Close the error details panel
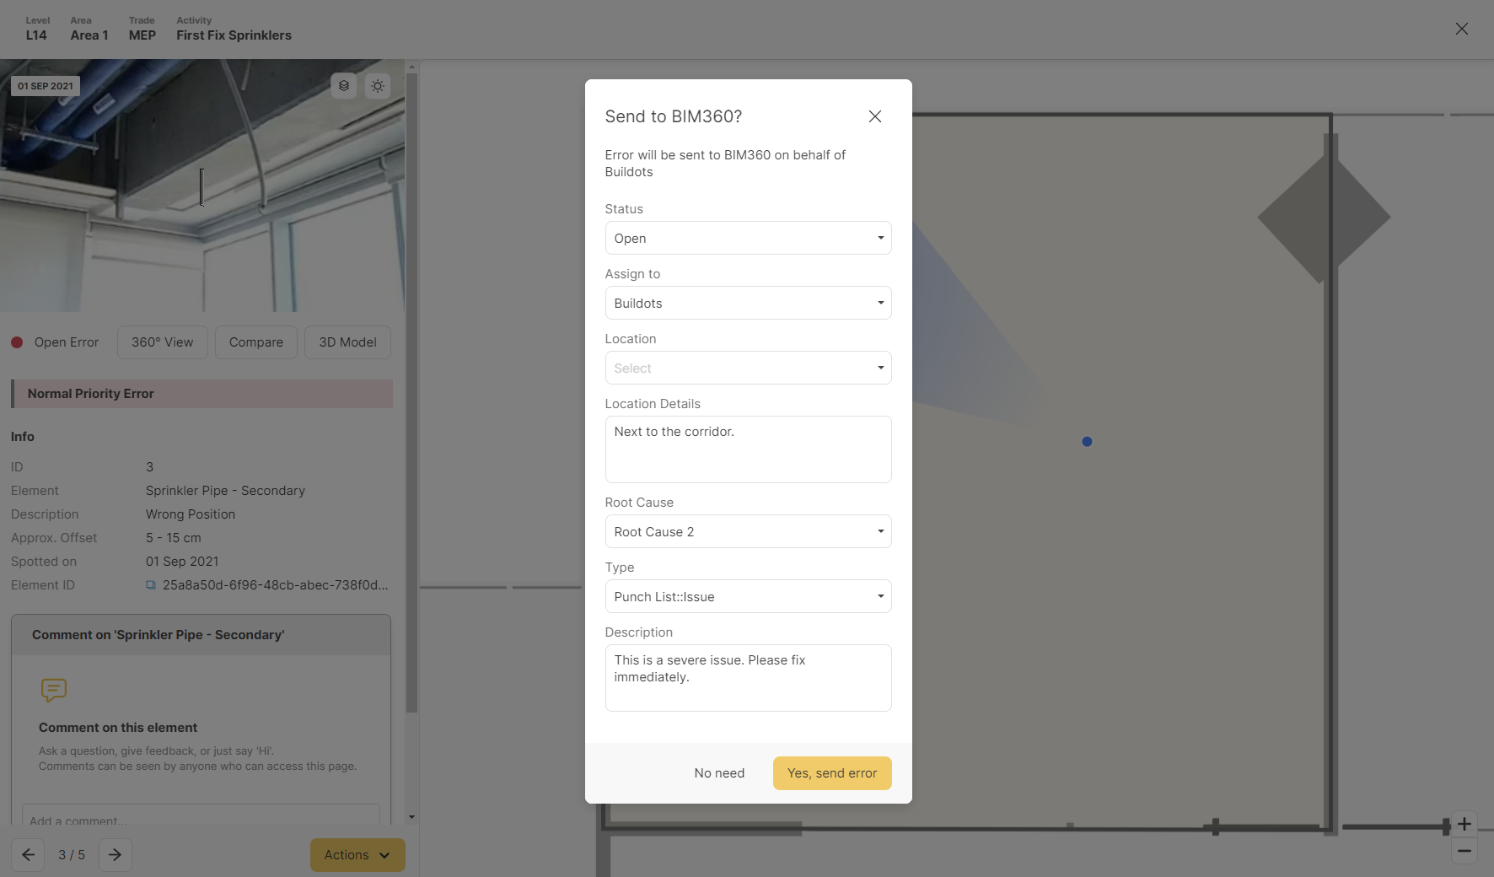 coord(1461,29)
